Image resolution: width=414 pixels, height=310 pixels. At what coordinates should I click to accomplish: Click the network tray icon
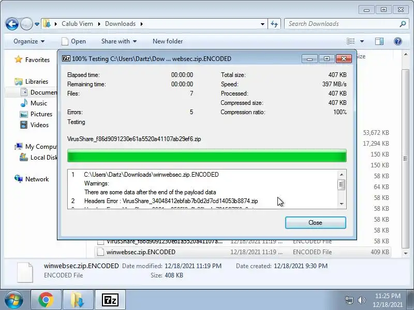[x=349, y=300]
